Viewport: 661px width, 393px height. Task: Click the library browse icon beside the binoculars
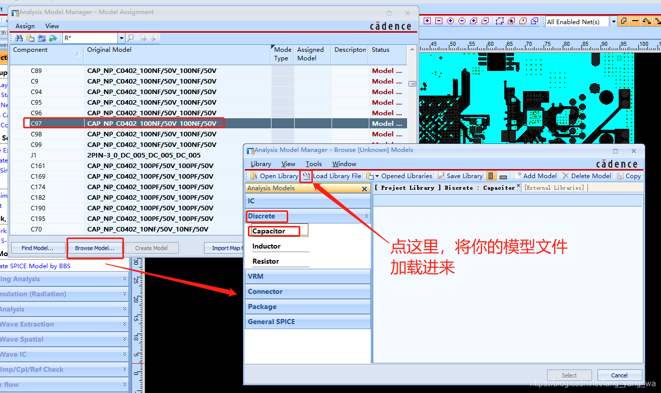(x=30, y=38)
